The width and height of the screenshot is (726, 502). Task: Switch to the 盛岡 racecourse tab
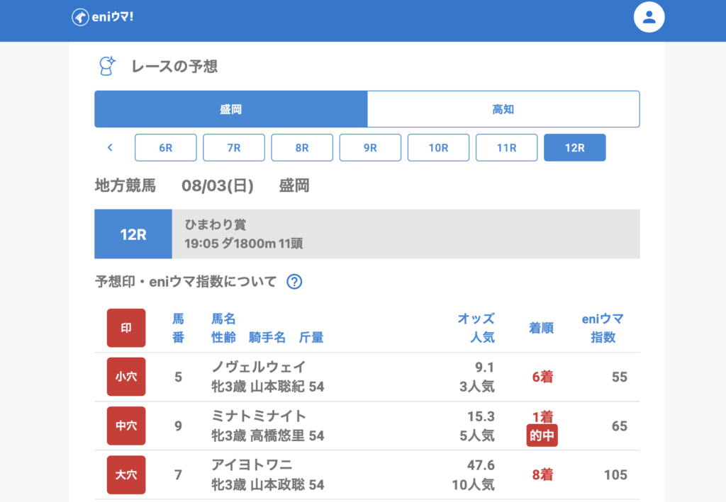point(230,109)
